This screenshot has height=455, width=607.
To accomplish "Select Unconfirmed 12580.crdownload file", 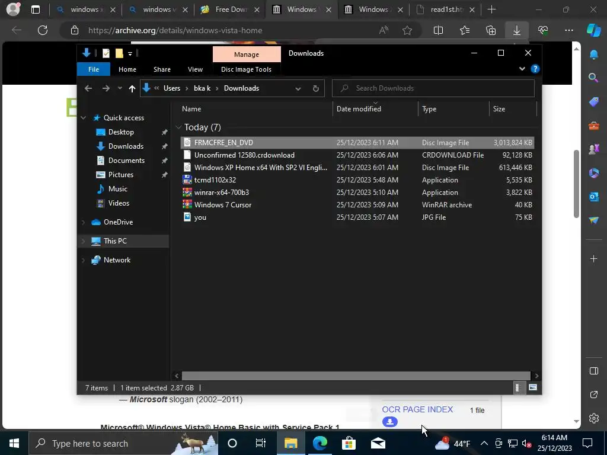I will [357, 155].
